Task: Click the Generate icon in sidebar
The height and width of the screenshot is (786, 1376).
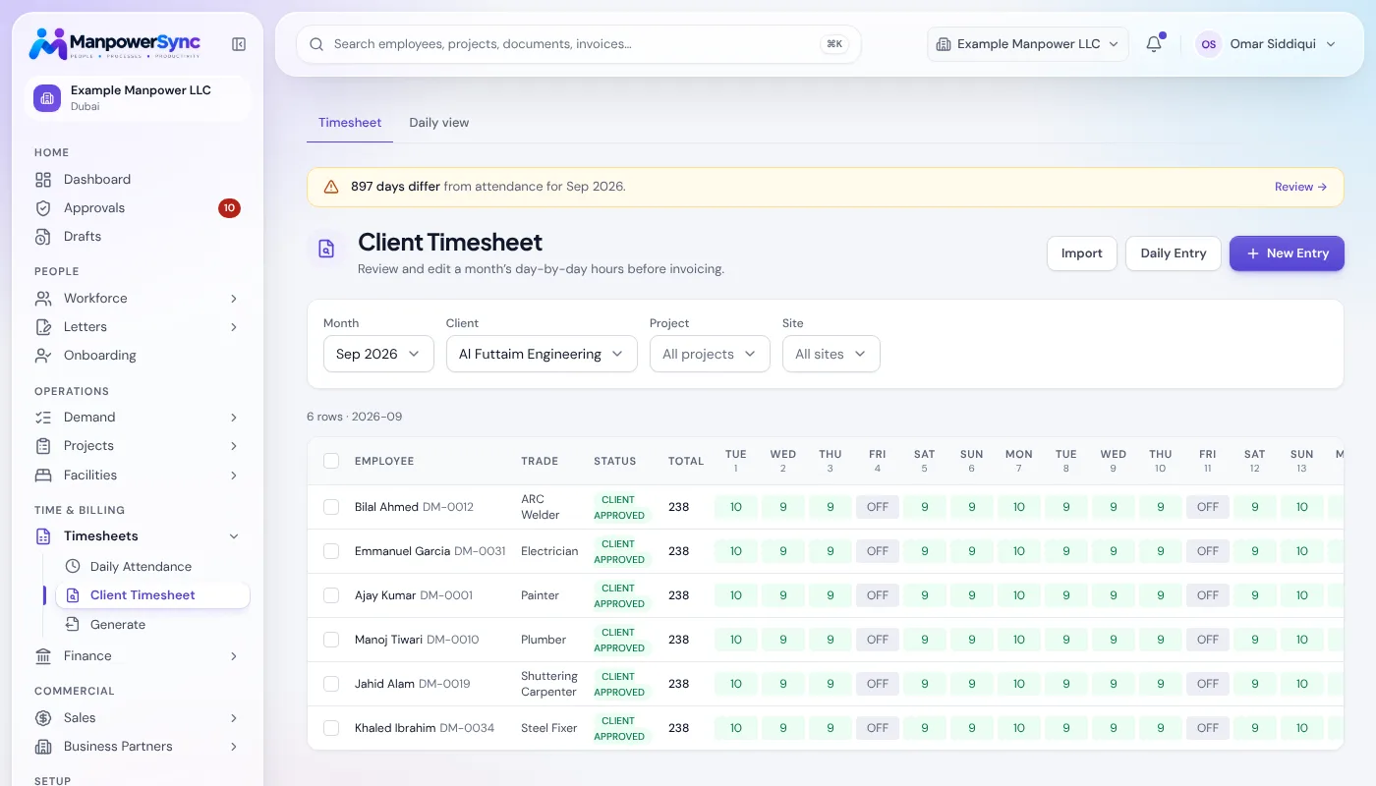Action: point(72,625)
